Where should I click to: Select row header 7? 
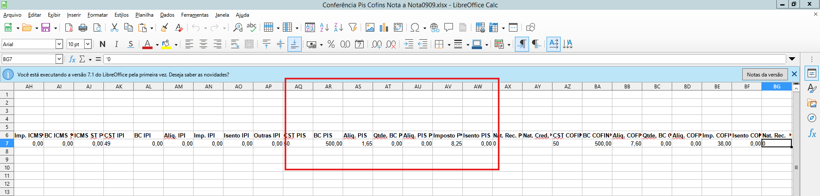(7, 143)
